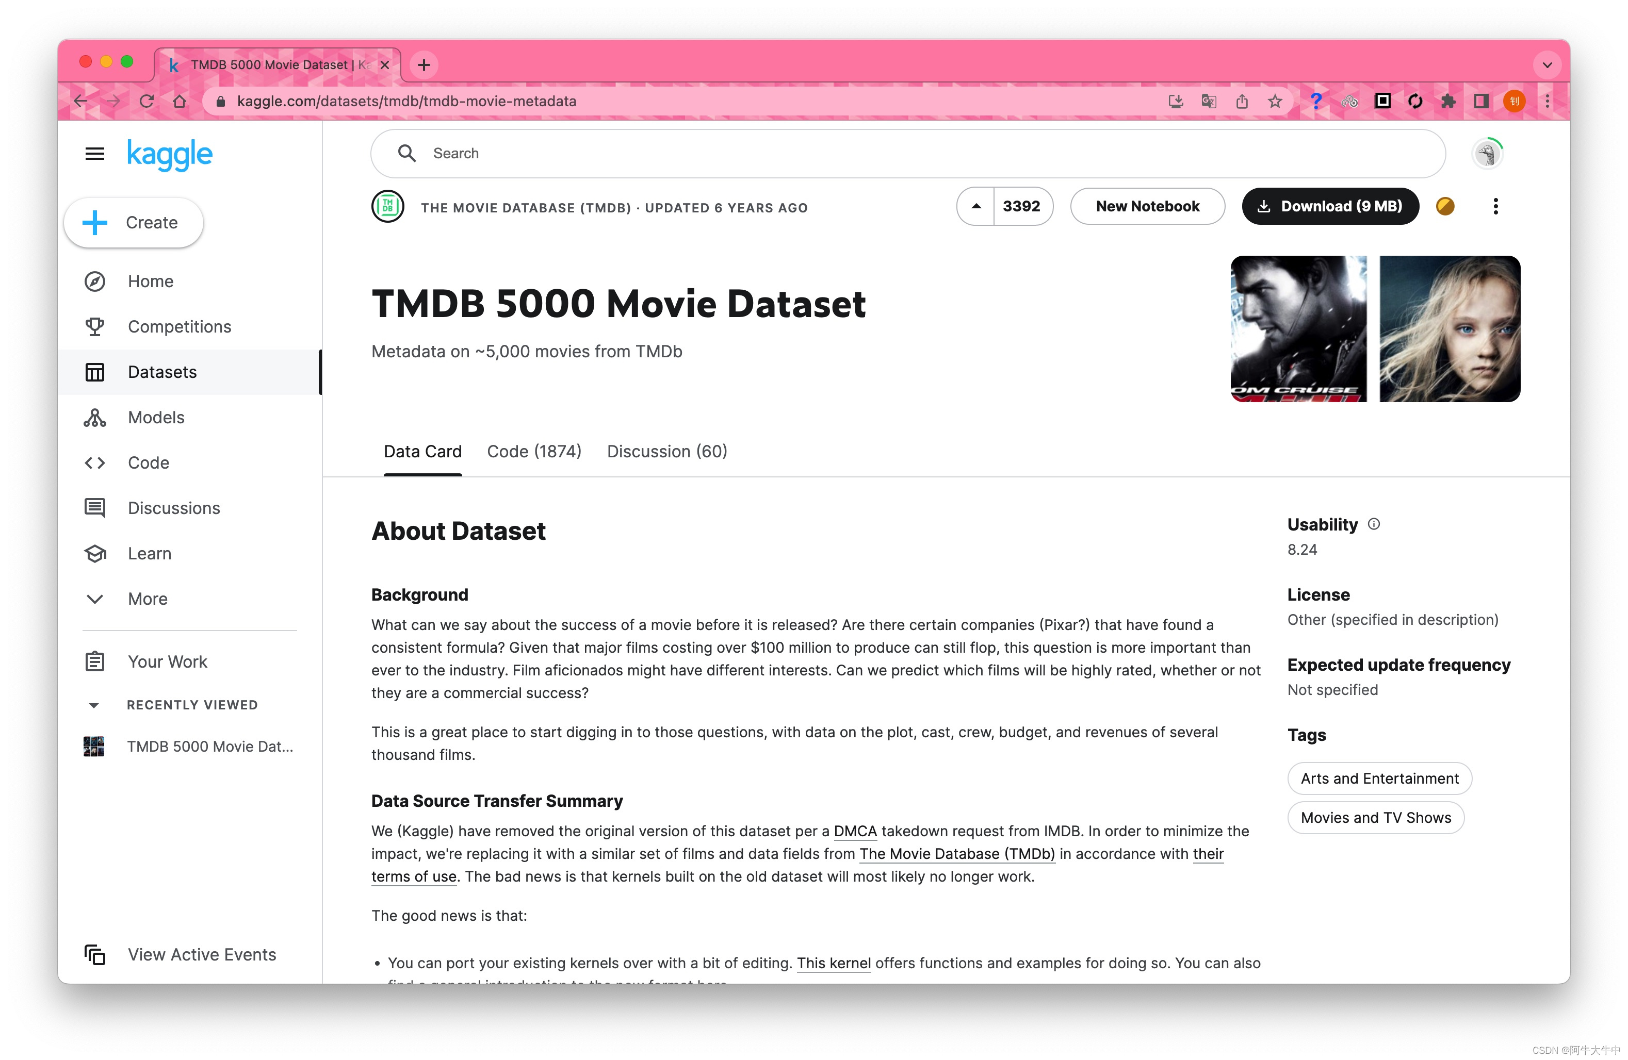Click the TMDB owner avatar icon

pyautogui.click(x=388, y=207)
